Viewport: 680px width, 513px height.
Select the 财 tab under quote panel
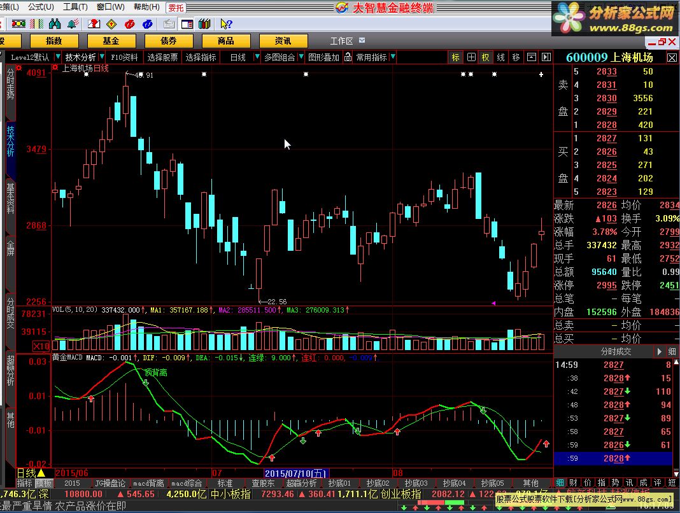click(x=573, y=482)
